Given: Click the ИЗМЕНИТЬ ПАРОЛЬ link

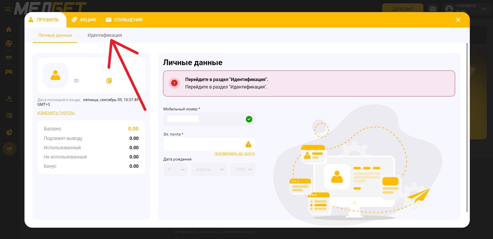Looking at the screenshot, I should (56, 113).
